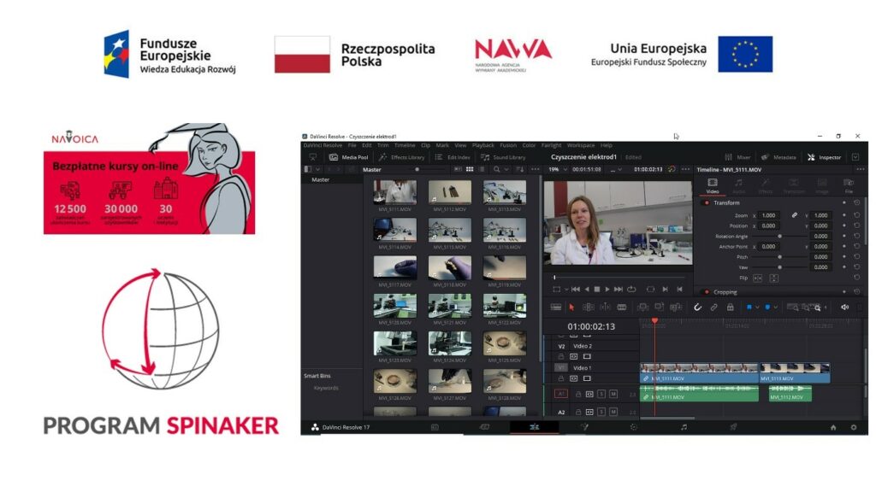This screenshot has height=492, width=876.
Task: Go to first frame in viewer
Action: pos(576,289)
